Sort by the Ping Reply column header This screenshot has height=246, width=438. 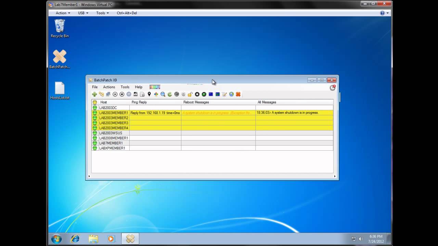pos(155,102)
